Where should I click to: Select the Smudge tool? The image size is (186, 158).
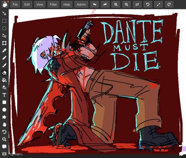tap(4, 87)
